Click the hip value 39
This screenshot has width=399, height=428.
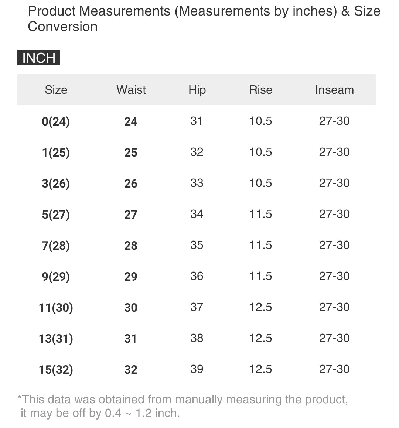pyautogui.click(x=197, y=369)
